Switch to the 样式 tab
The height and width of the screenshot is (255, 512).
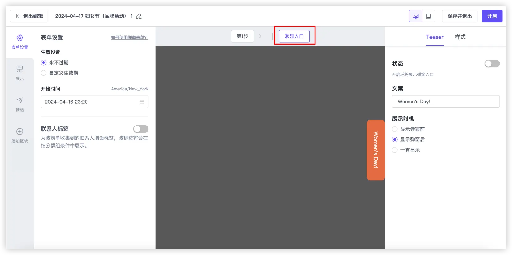click(460, 37)
